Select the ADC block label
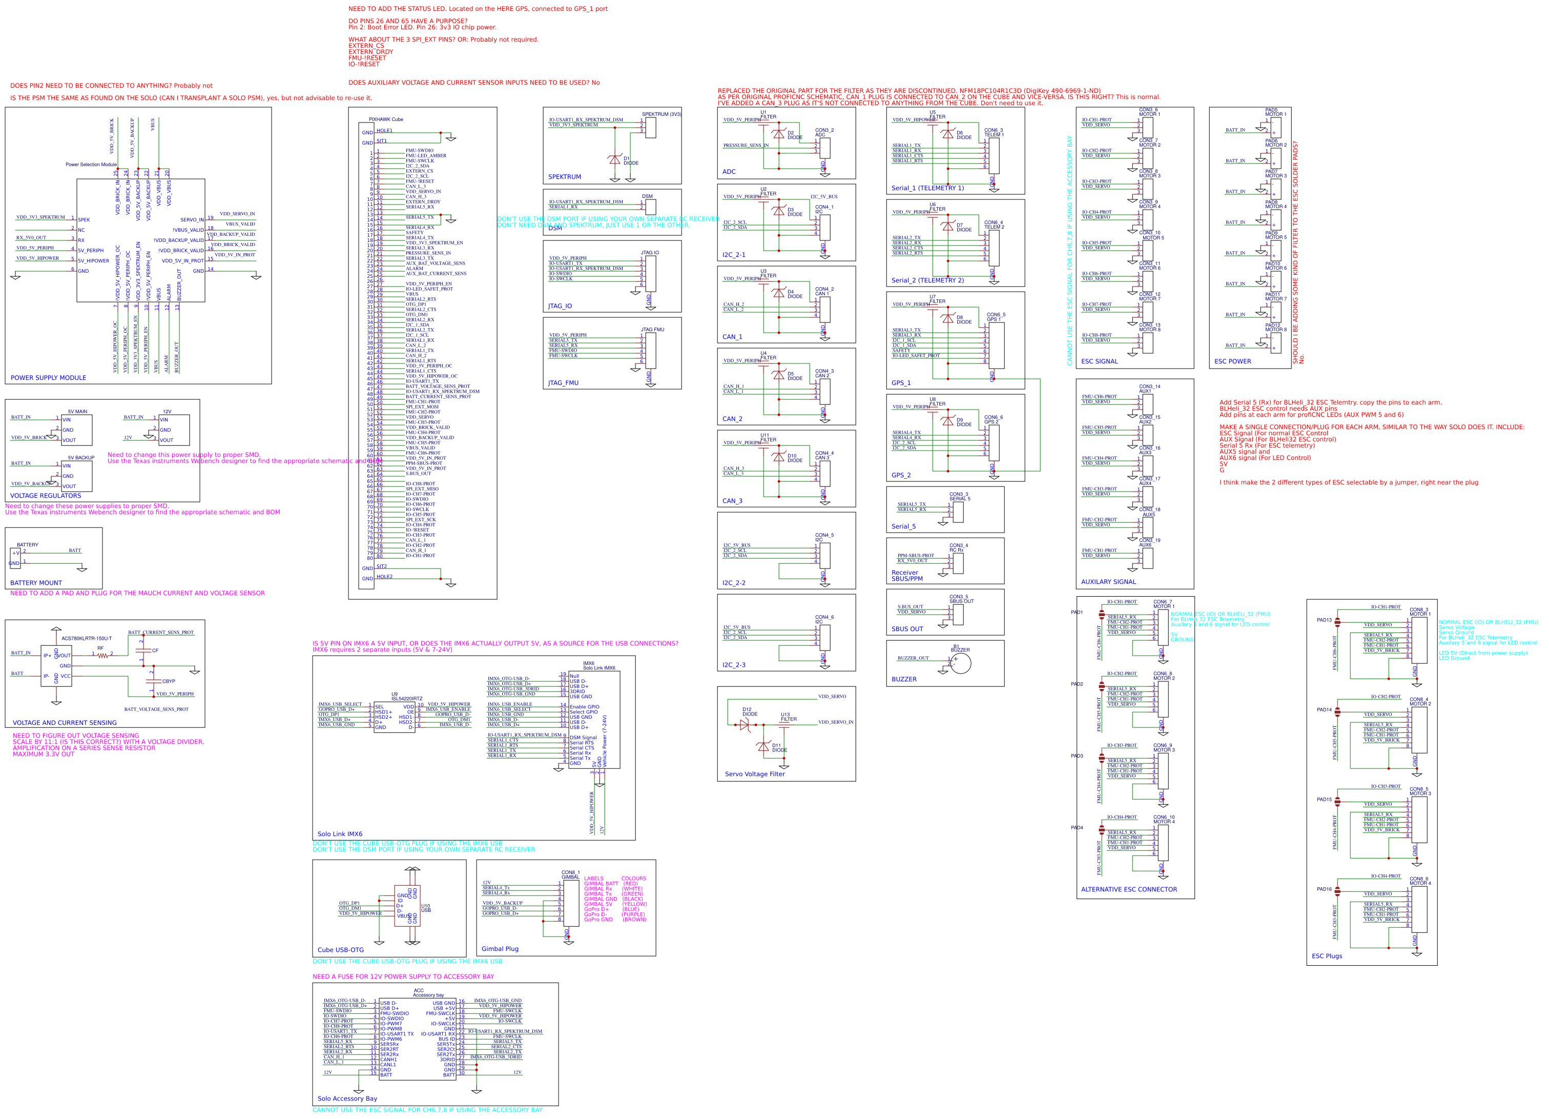The width and height of the screenshot is (1549, 1119). tap(730, 172)
